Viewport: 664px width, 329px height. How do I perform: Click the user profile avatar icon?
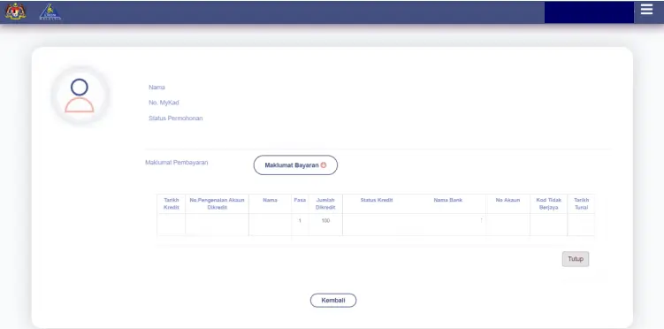(80, 96)
